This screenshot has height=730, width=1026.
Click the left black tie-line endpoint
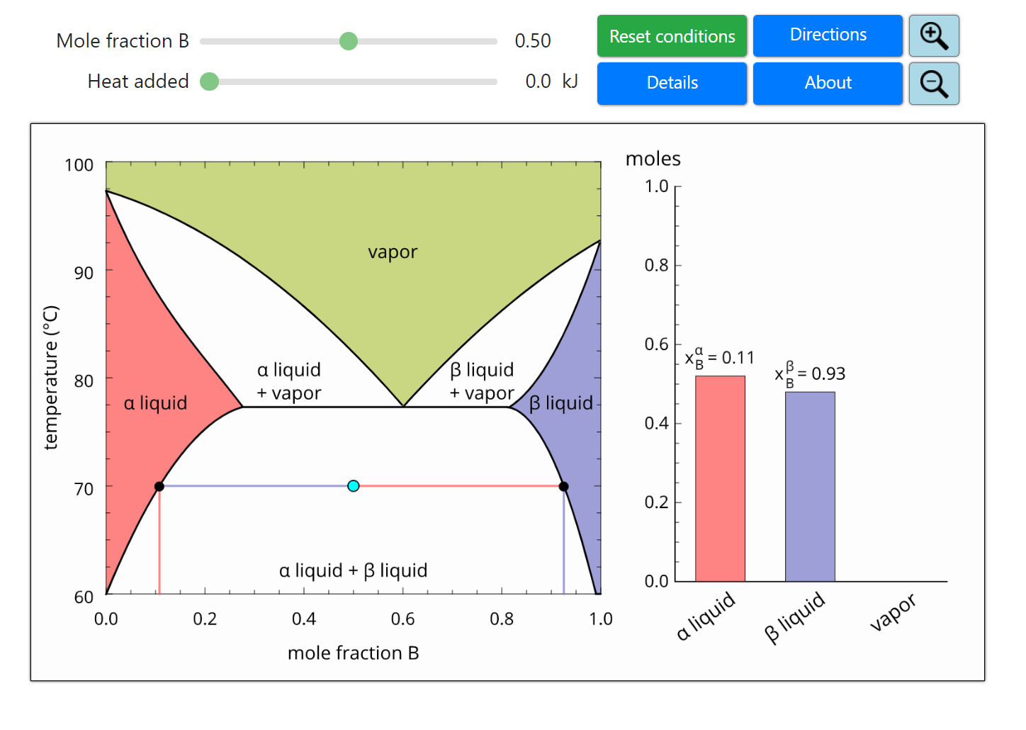click(159, 486)
